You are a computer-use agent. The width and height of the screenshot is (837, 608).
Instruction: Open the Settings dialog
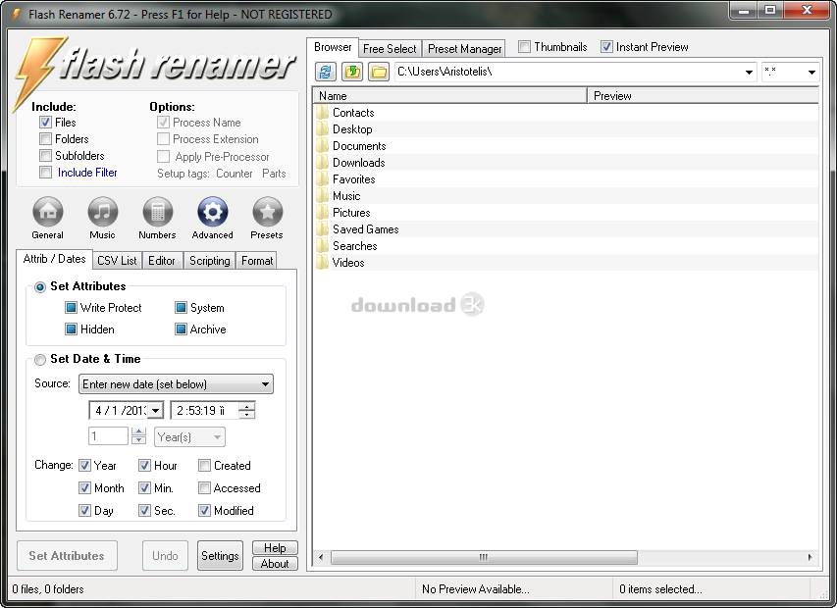tap(220, 556)
